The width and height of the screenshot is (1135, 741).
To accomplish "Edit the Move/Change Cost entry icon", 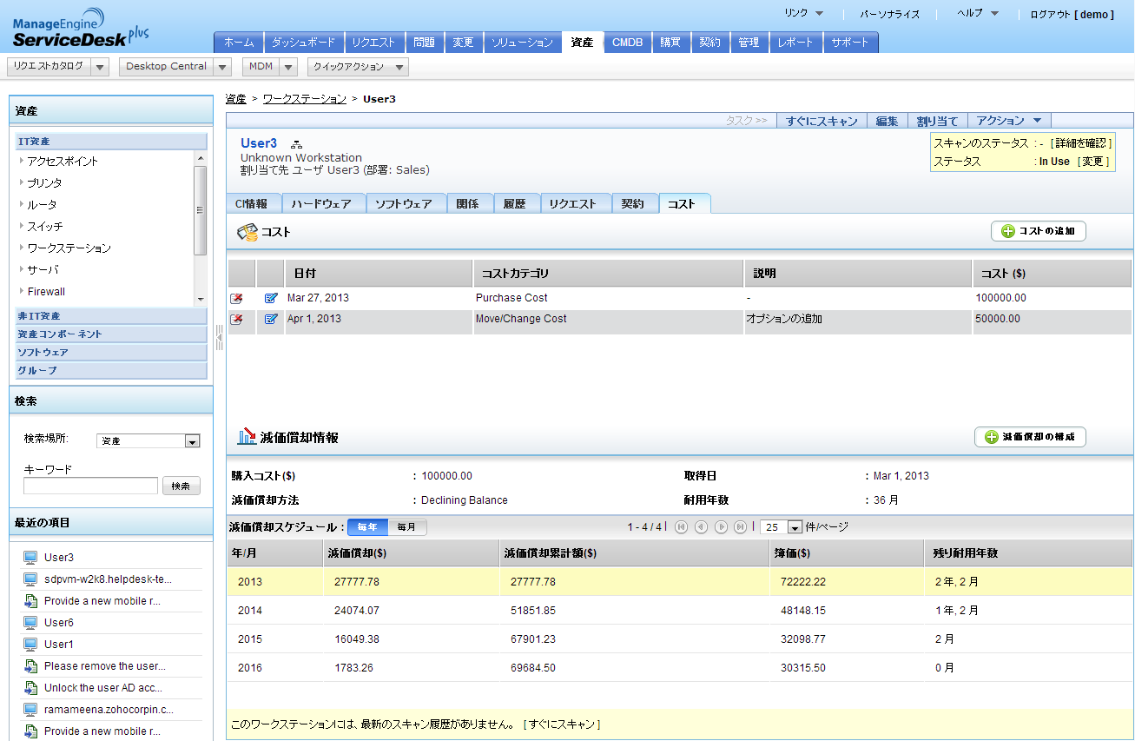I will click(271, 319).
